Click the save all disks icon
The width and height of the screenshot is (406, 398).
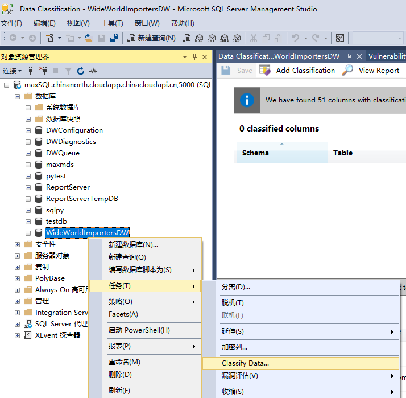(x=114, y=38)
